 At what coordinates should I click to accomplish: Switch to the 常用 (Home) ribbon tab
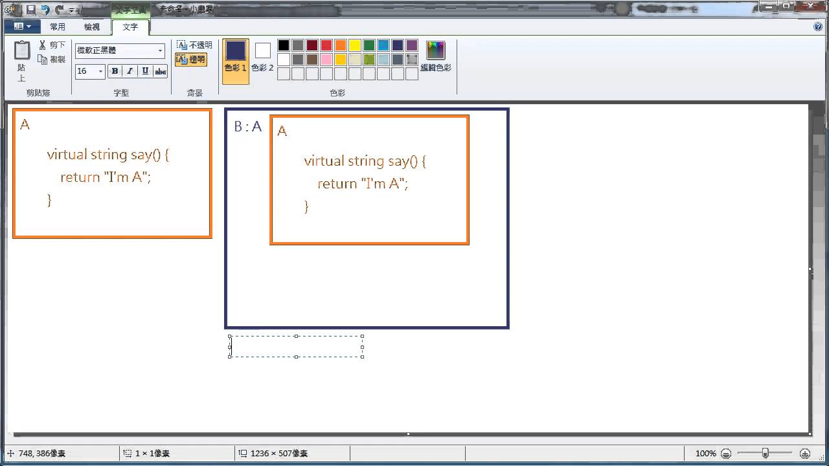click(58, 27)
